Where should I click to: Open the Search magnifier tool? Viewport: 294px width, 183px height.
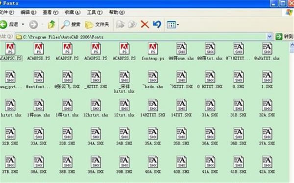(x=71, y=24)
